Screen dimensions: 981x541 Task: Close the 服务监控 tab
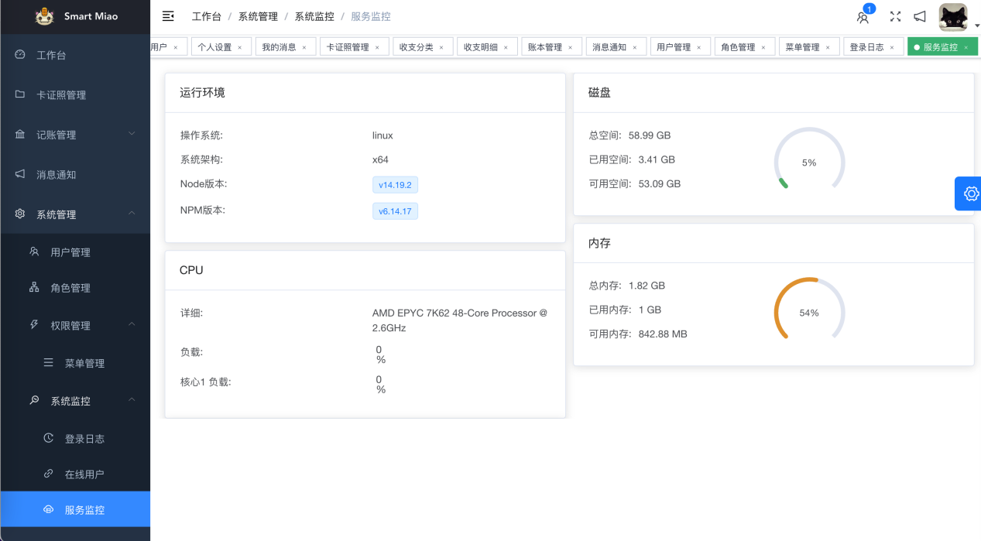coord(966,47)
